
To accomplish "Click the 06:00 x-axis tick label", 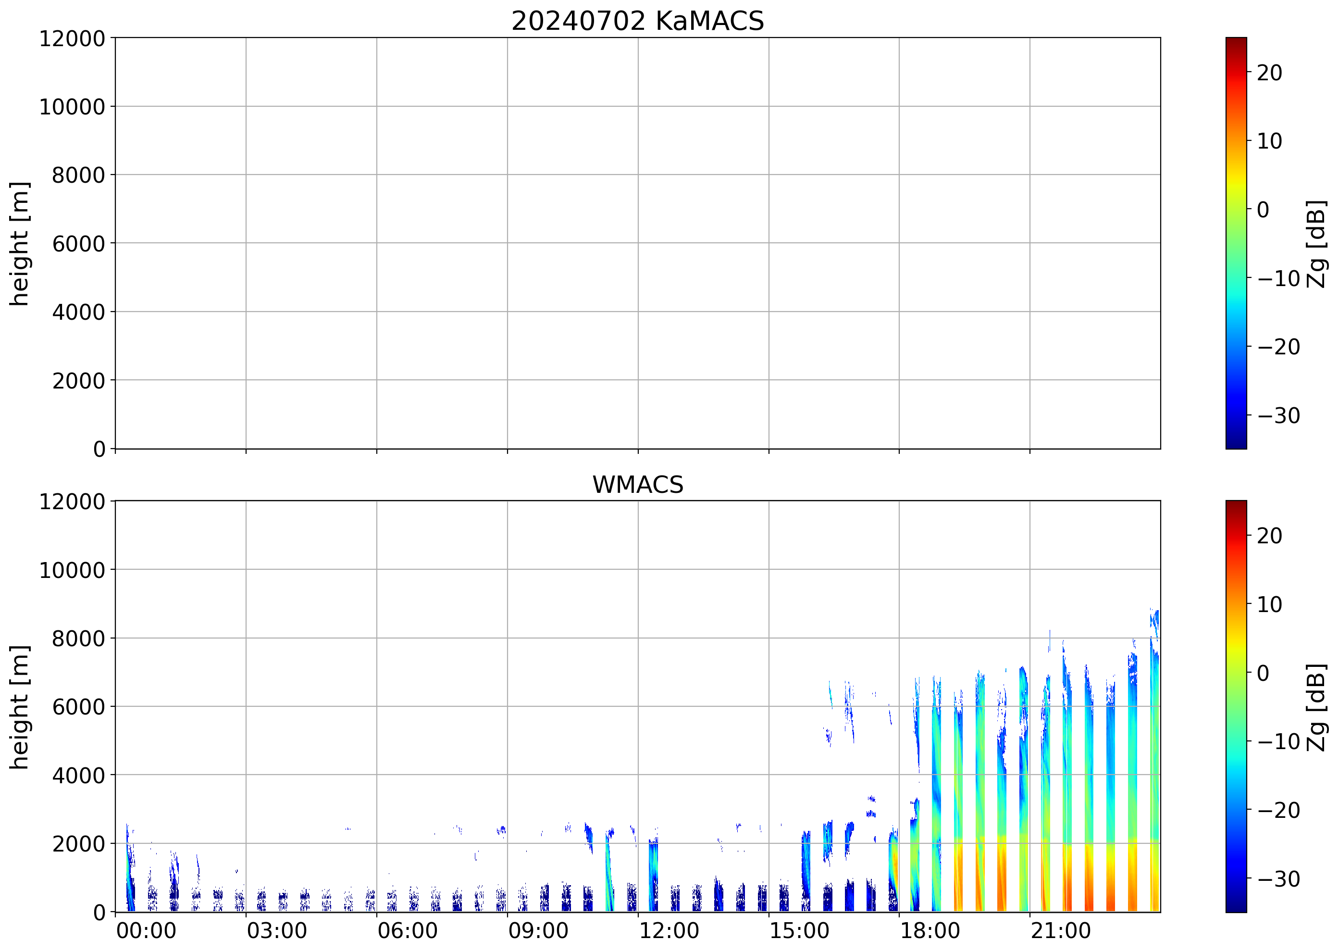I will (x=407, y=931).
